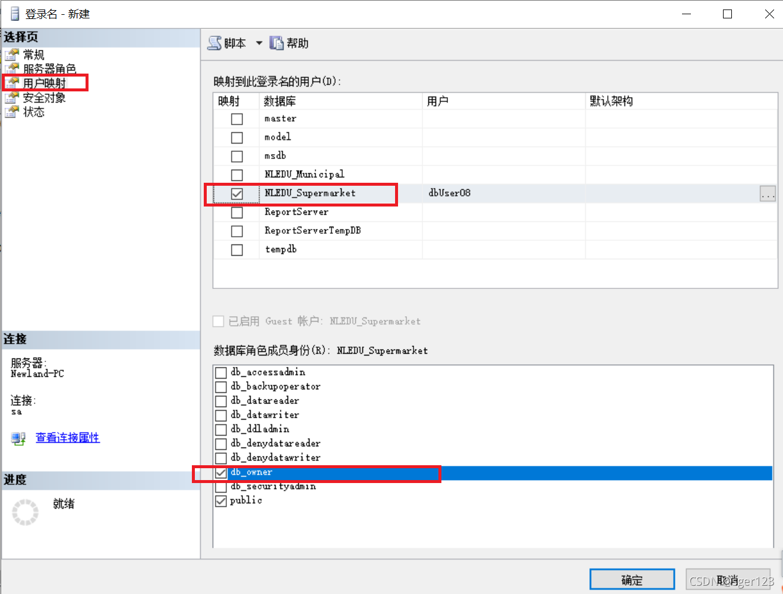Click the 确定 button
This screenshot has width=783, height=594.
(x=632, y=580)
